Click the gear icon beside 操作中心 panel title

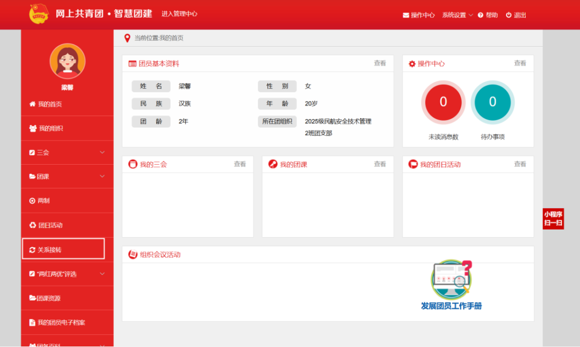tap(412, 64)
